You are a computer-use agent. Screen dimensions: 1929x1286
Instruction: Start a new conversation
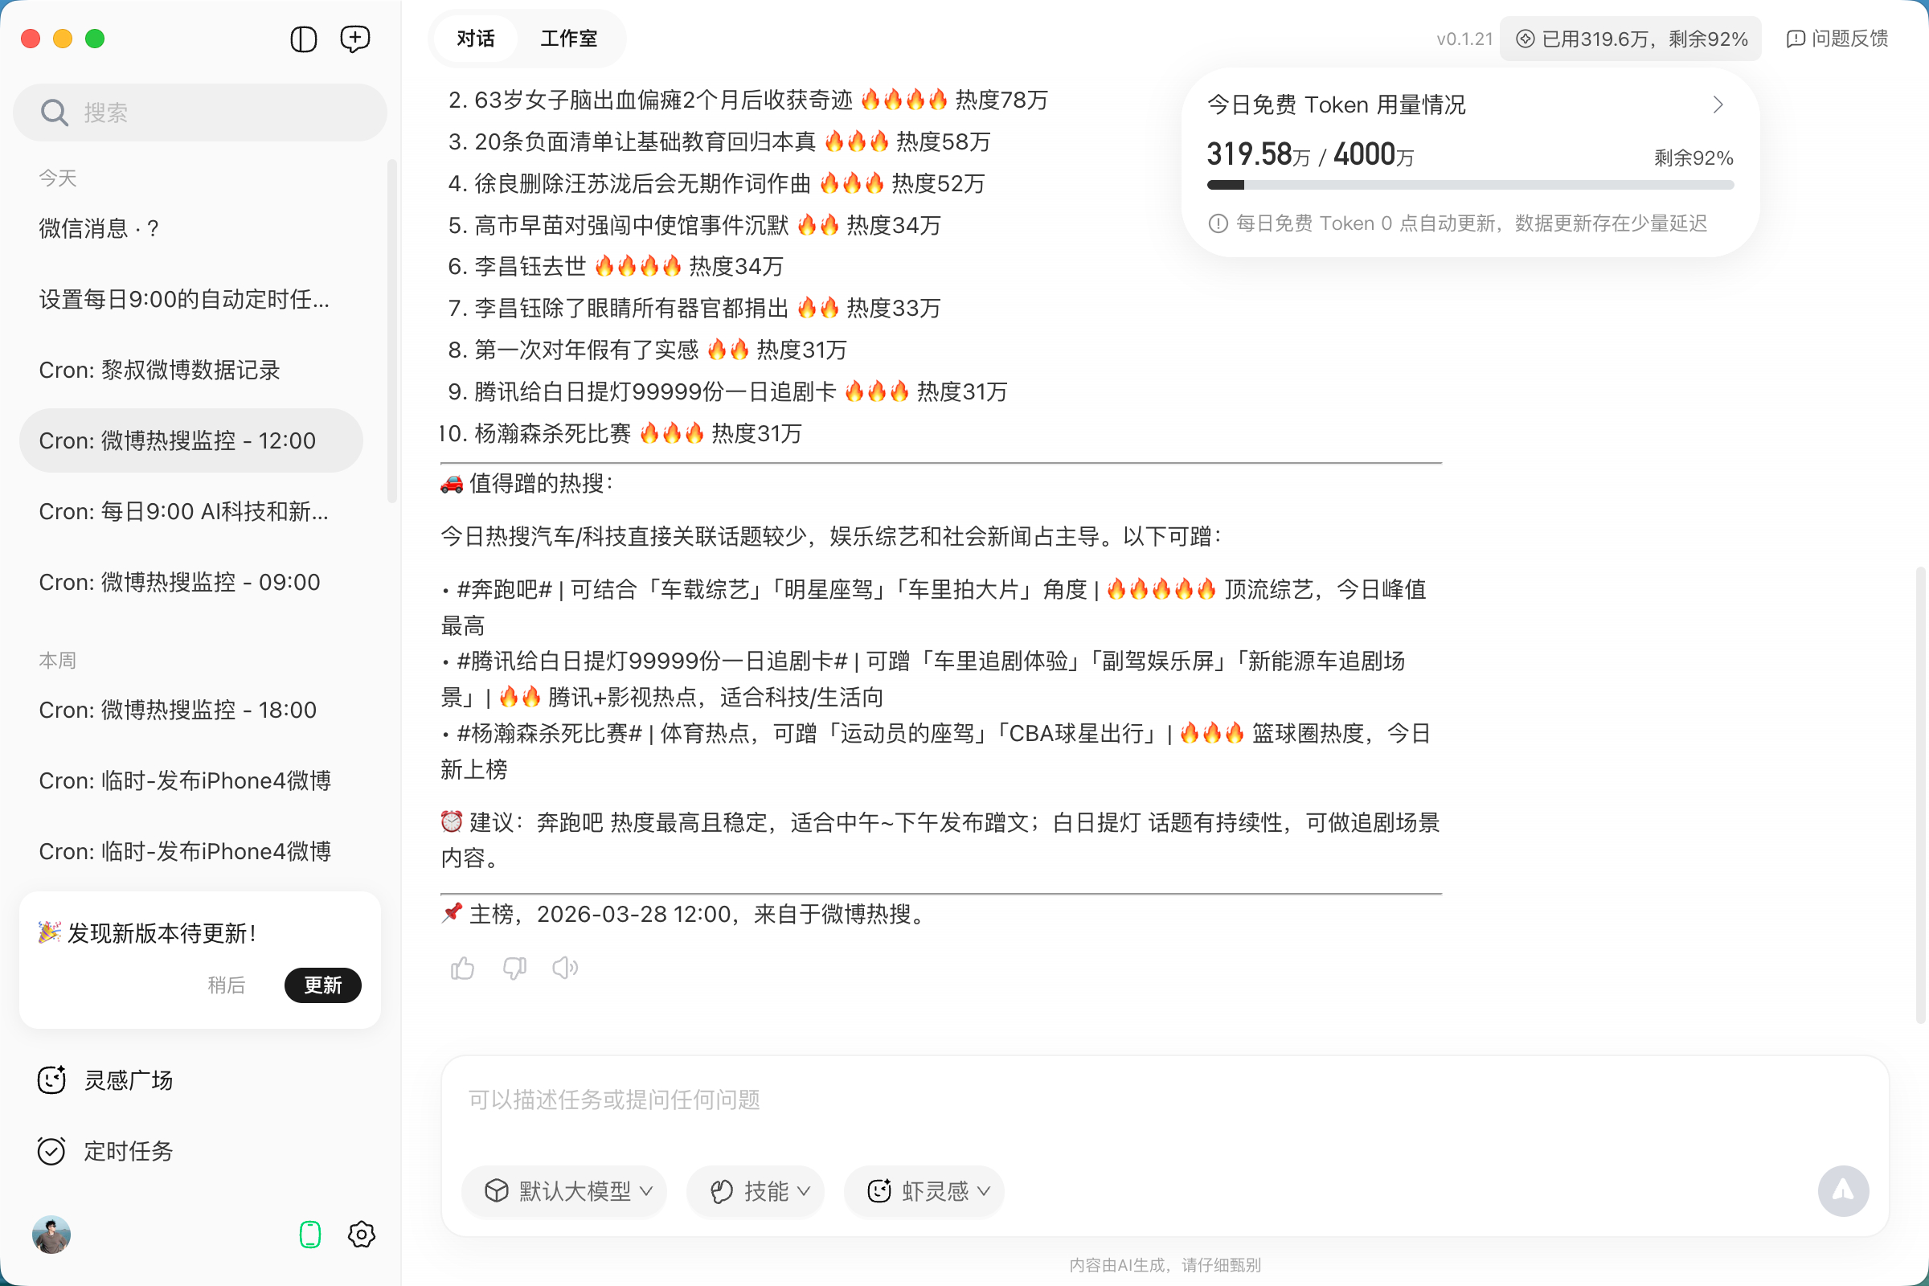pyautogui.click(x=354, y=39)
